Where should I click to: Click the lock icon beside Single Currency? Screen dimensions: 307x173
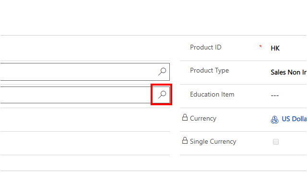(x=185, y=140)
